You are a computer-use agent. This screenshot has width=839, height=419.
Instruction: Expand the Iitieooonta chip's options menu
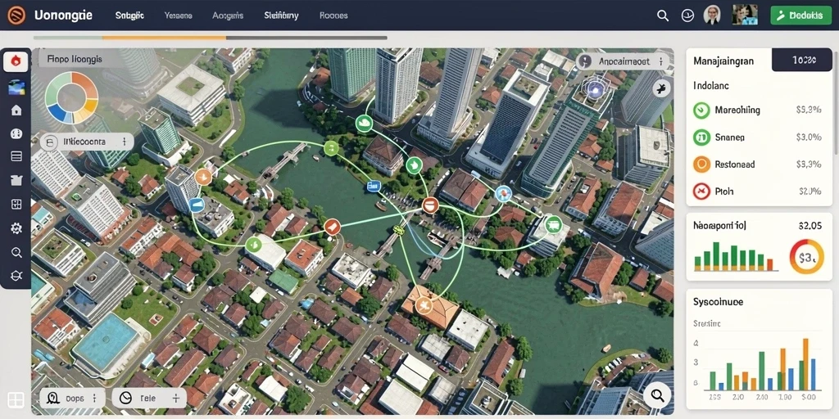[125, 142]
